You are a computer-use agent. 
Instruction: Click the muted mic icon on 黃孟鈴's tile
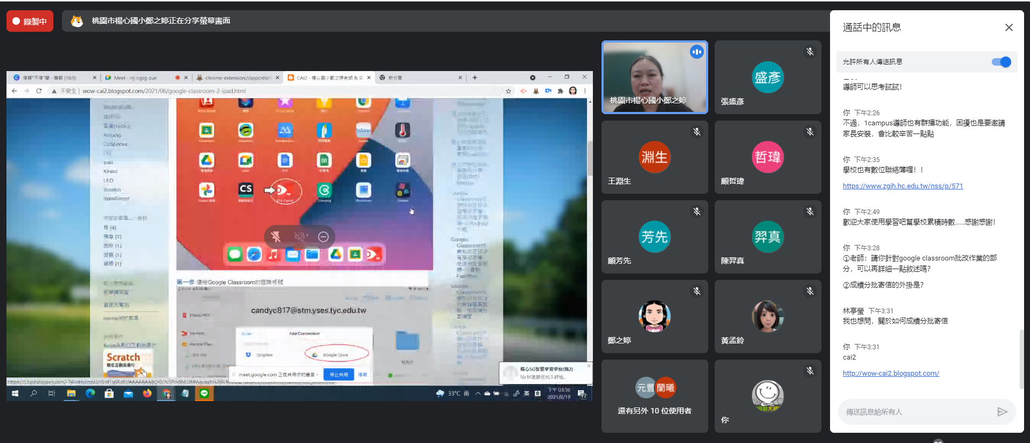click(x=810, y=291)
